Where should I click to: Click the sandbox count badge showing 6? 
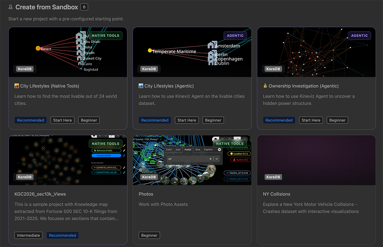(84, 7)
